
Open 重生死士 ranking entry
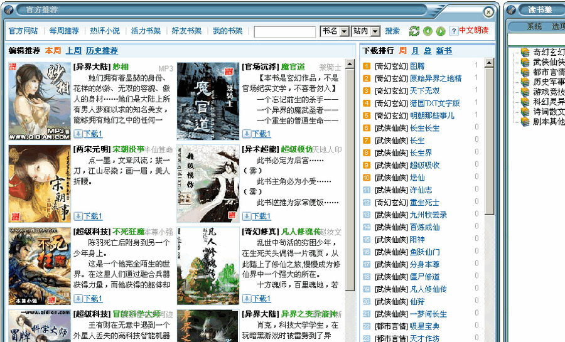coord(424,202)
